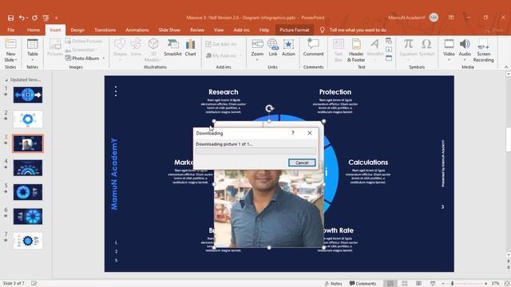This screenshot has height=287, width=511.
Task: Cancel the picture download
Action: 302,163
